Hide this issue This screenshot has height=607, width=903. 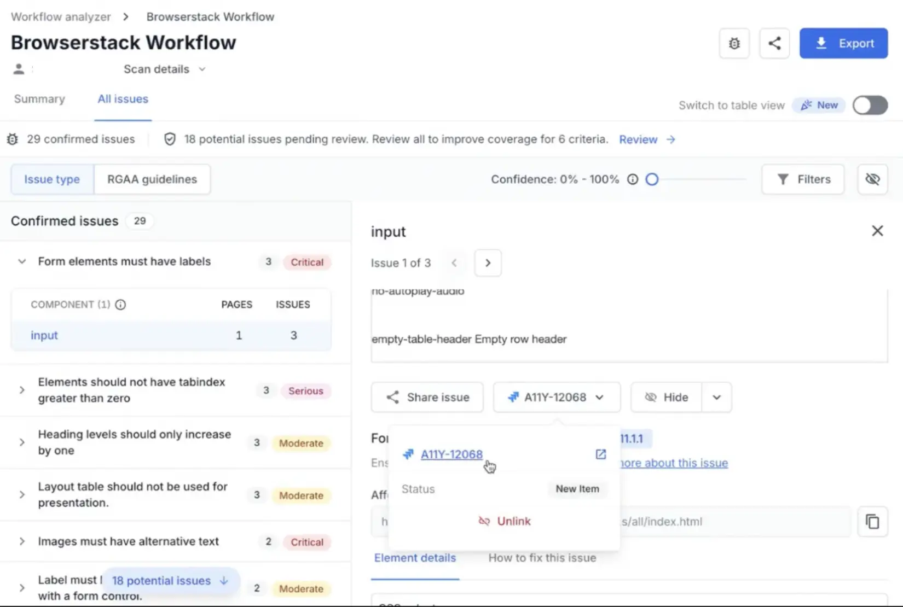tap(666, 398)
